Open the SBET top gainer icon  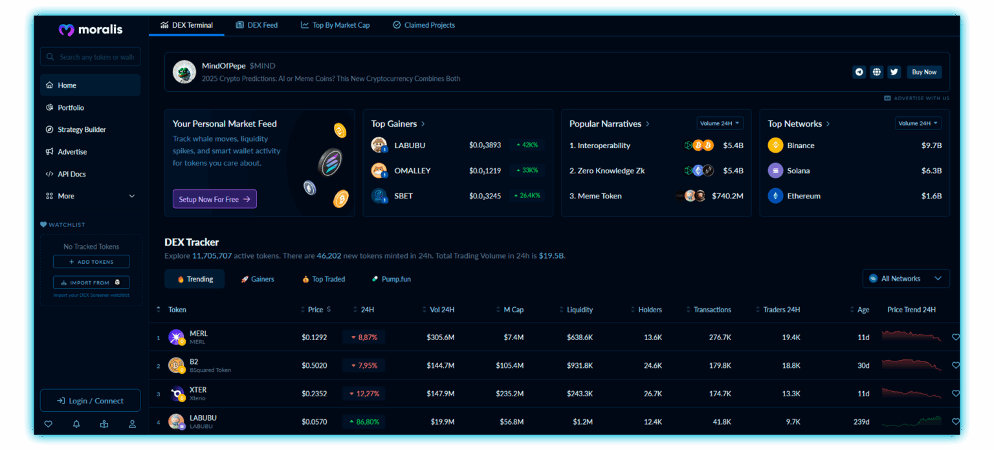point(379,196)
